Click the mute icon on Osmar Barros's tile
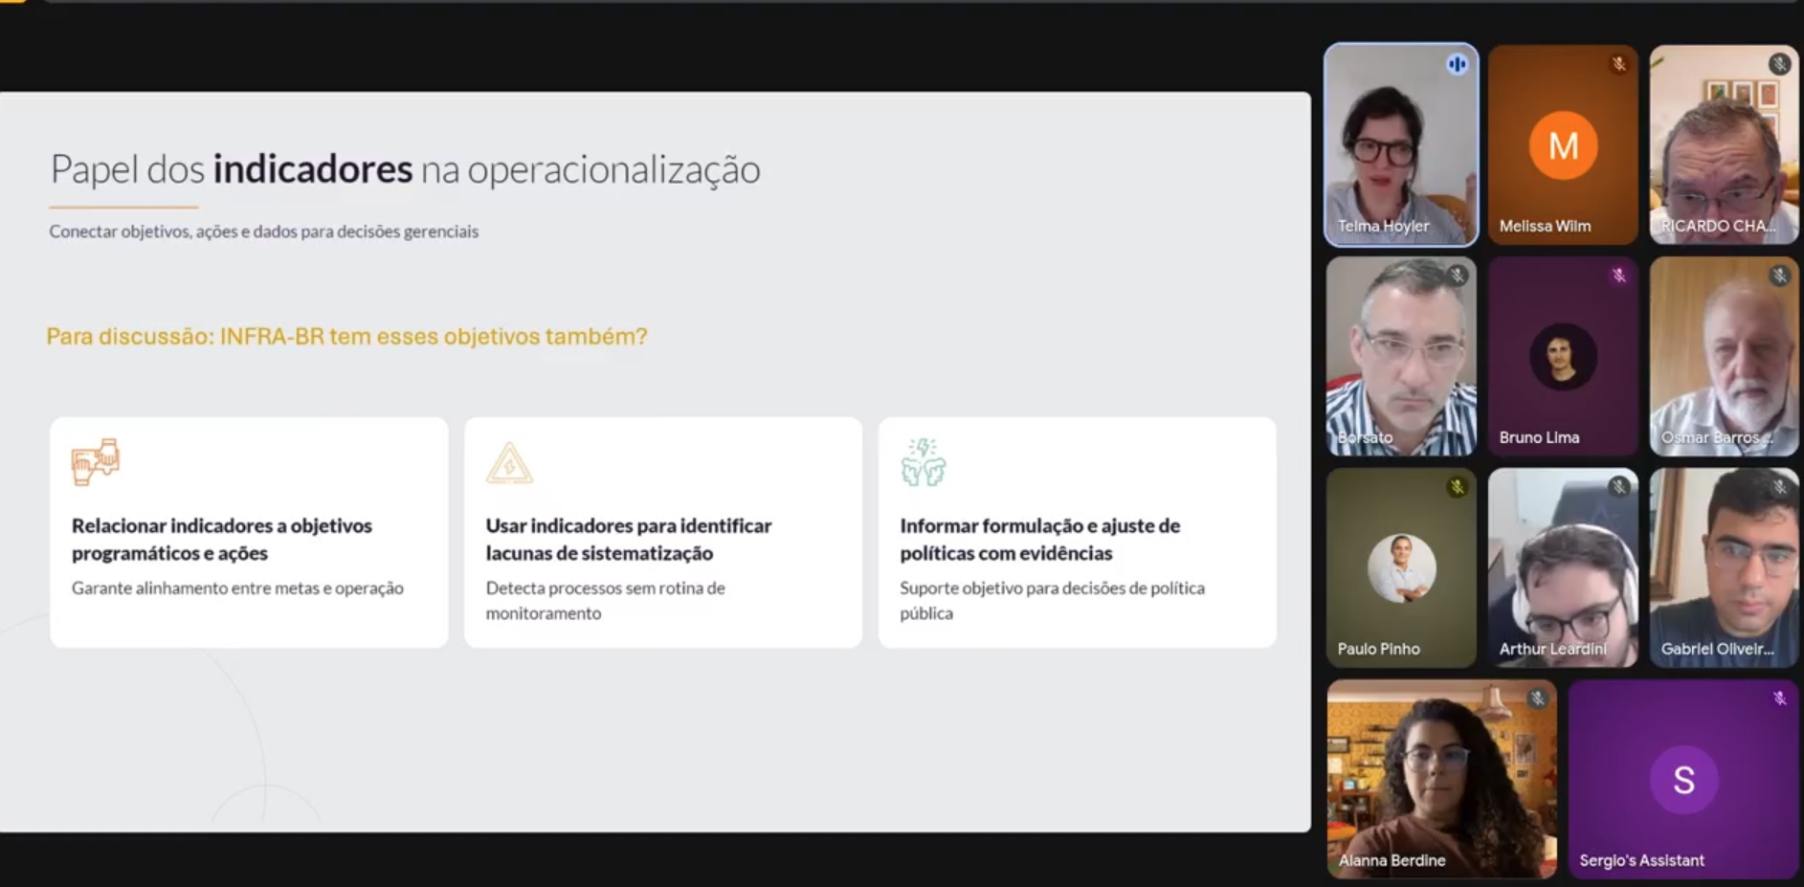The image size is (1804, 887). 1780,275
